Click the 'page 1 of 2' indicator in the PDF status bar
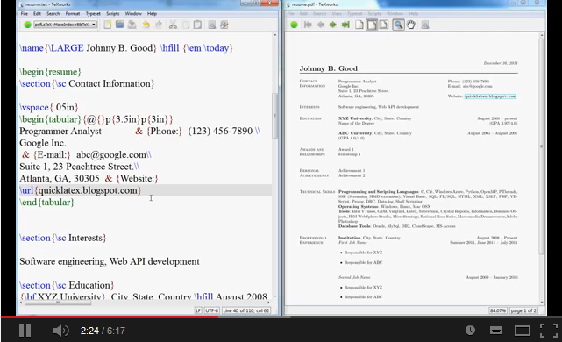 523,310
